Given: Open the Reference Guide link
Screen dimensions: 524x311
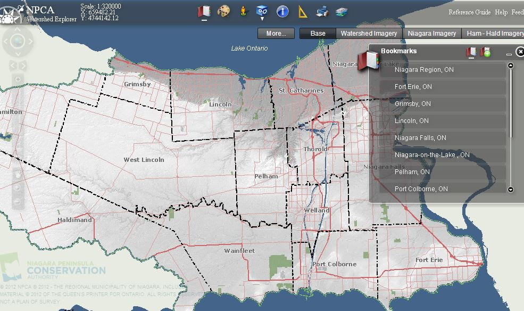Looking at the screenshot, I should 470,12.
